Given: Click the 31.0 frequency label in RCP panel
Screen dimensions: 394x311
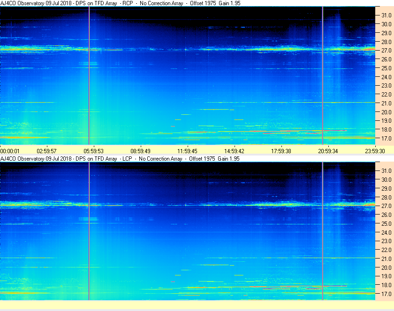Looking at the screenshot, I should click(x=386, y=15).
